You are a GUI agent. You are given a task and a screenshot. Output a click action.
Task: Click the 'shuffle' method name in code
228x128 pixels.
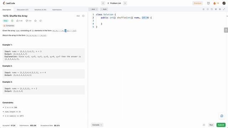pyautogui.click(x=121, y=18)
